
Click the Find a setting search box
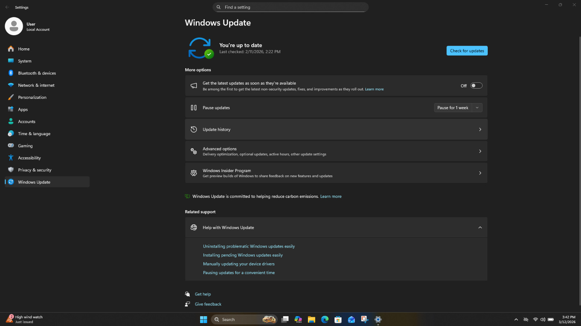(290, 7)
